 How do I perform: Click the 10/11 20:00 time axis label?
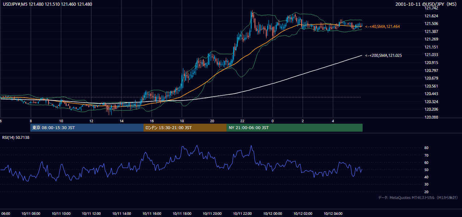pos(212,214)
